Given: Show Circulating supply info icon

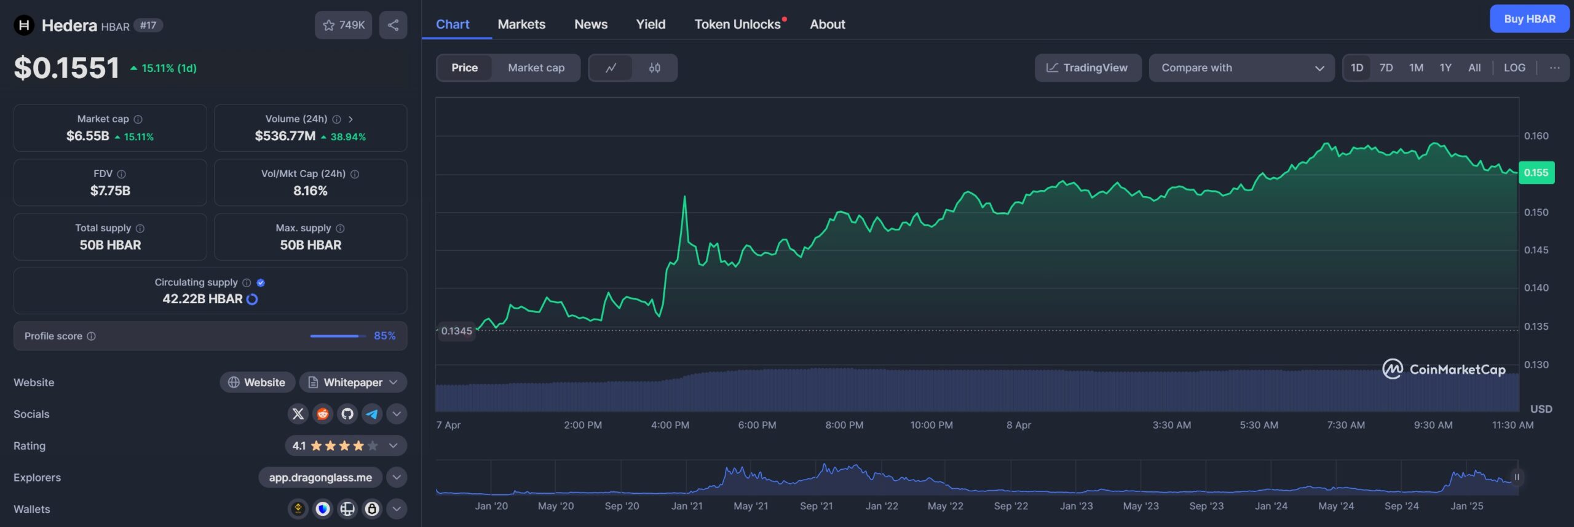Looking at the screenshot, I should [x=247, y=283].
